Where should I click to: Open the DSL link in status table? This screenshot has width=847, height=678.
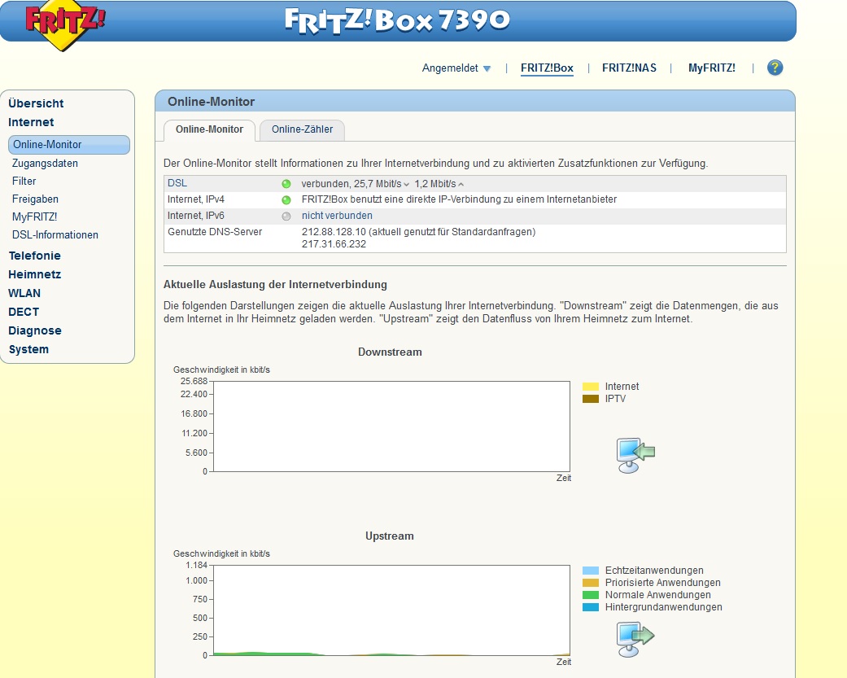pyautogui.click(x=177, y=183)
